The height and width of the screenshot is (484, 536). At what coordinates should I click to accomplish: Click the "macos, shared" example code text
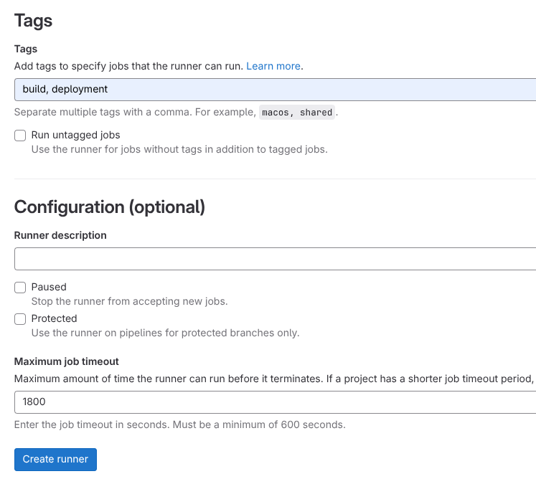point(296,113)
